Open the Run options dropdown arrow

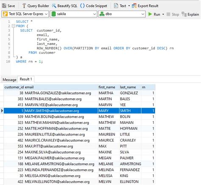point(163,14)
